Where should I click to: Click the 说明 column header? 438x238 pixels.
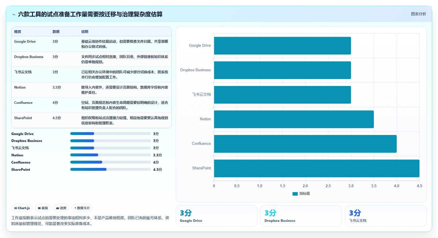coord(85,32)
